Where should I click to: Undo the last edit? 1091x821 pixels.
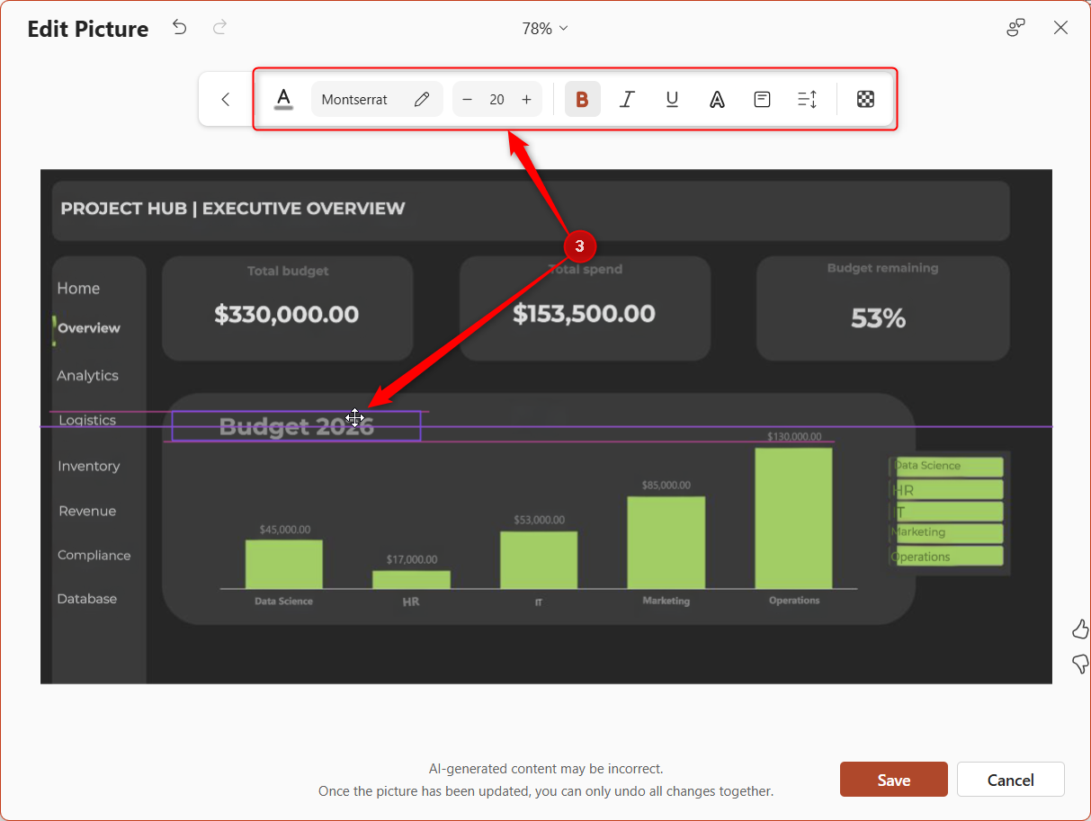(x=180, y=28)
